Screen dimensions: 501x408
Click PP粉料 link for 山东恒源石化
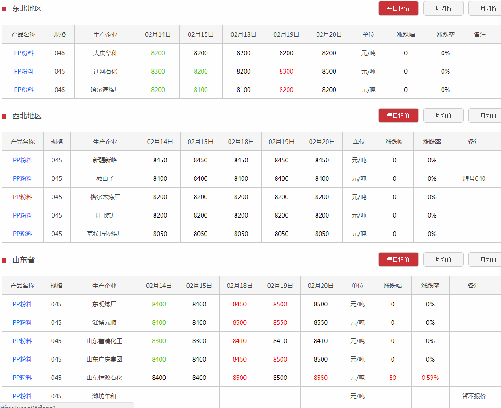(x=22, y=378)
